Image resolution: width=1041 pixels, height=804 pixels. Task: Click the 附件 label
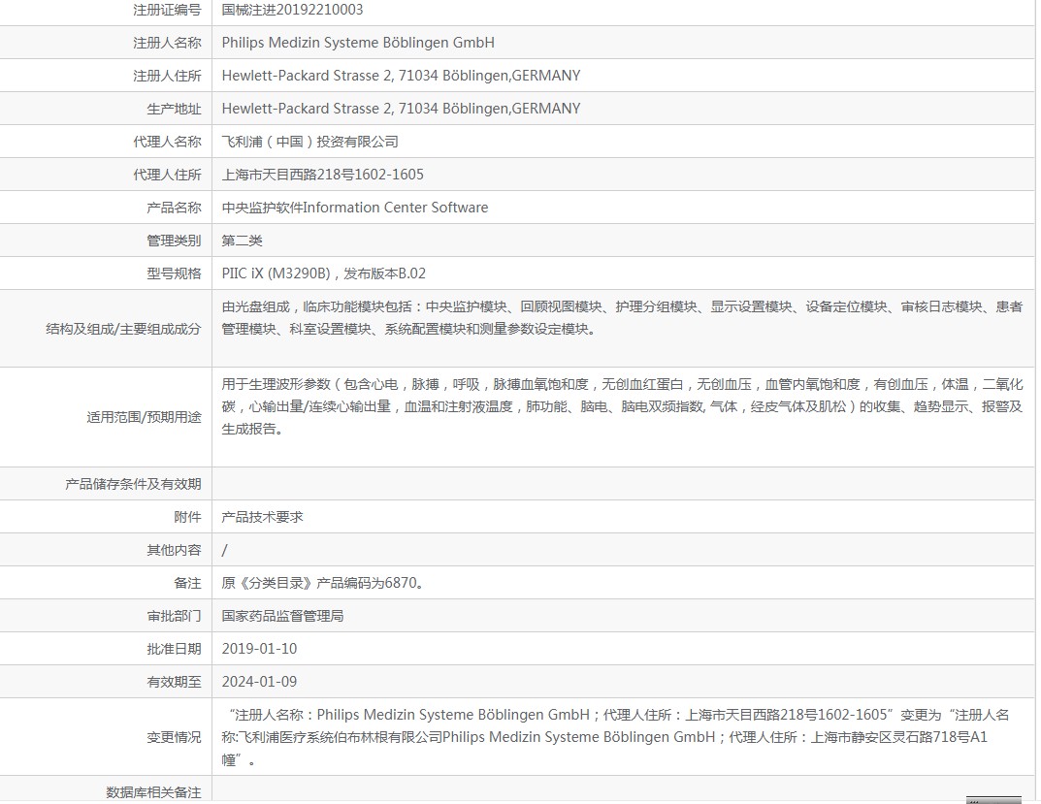[x=187, y=517]
